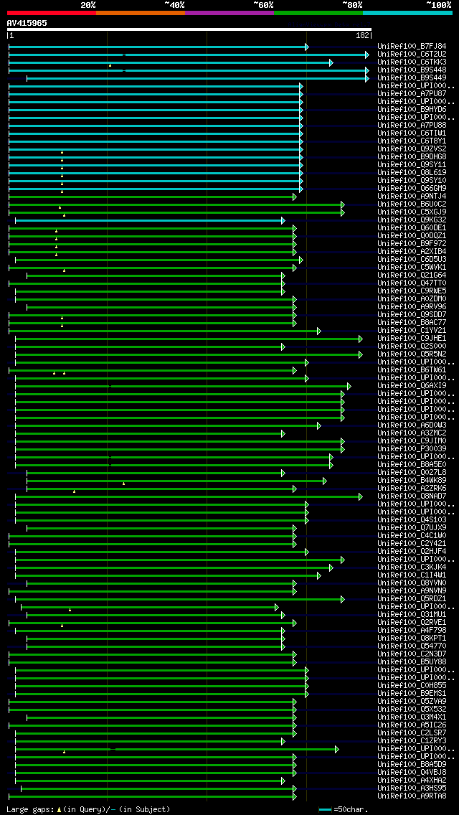The height and width of the screenshot is (815, 459).
Task: Select hit label UniRef100_A0ZDM0
Action: click(412, 299)
